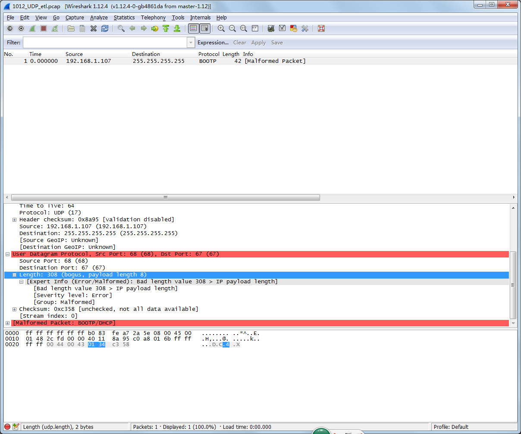Select the Protocol: UDP (17) line
Viewport: 521px width, 434px height.
(x=50, y=213)
